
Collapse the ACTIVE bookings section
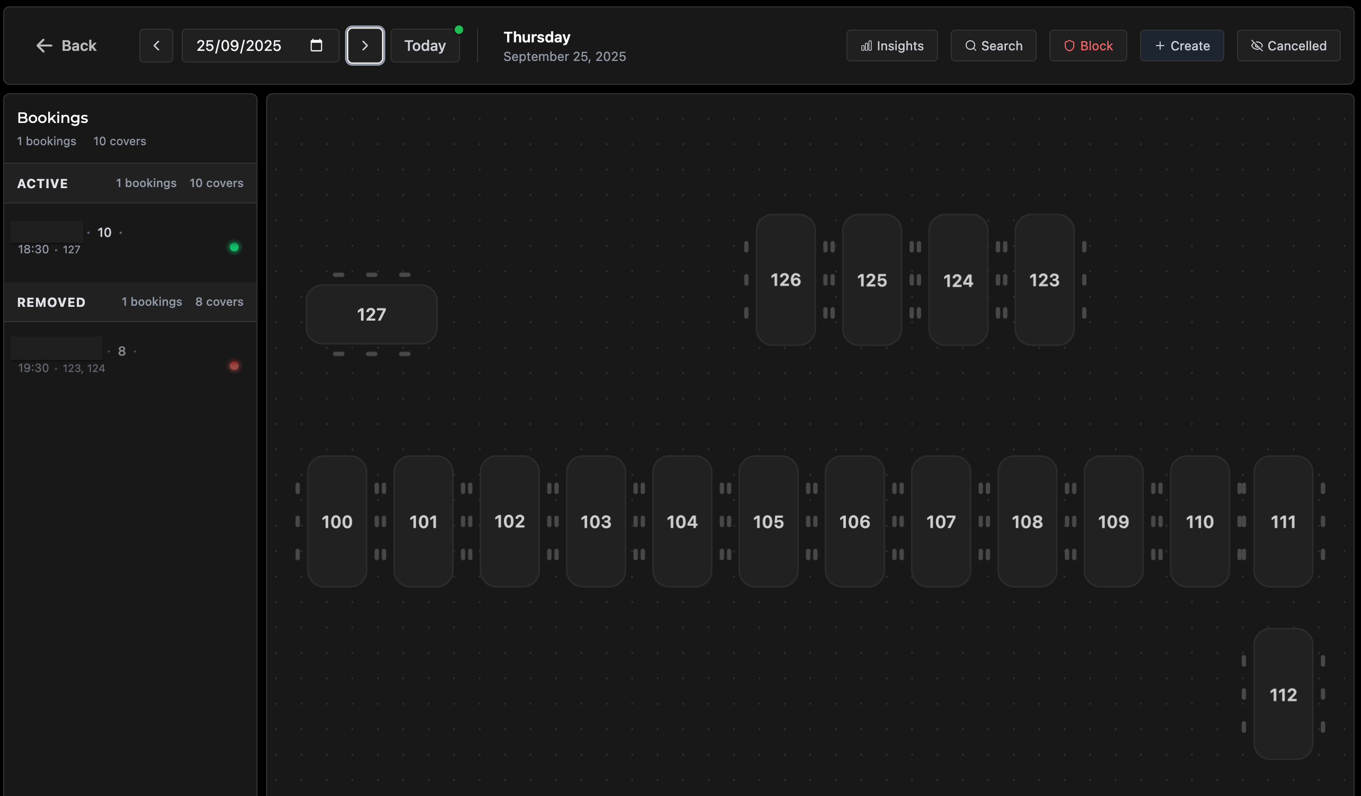coord(43,183)
